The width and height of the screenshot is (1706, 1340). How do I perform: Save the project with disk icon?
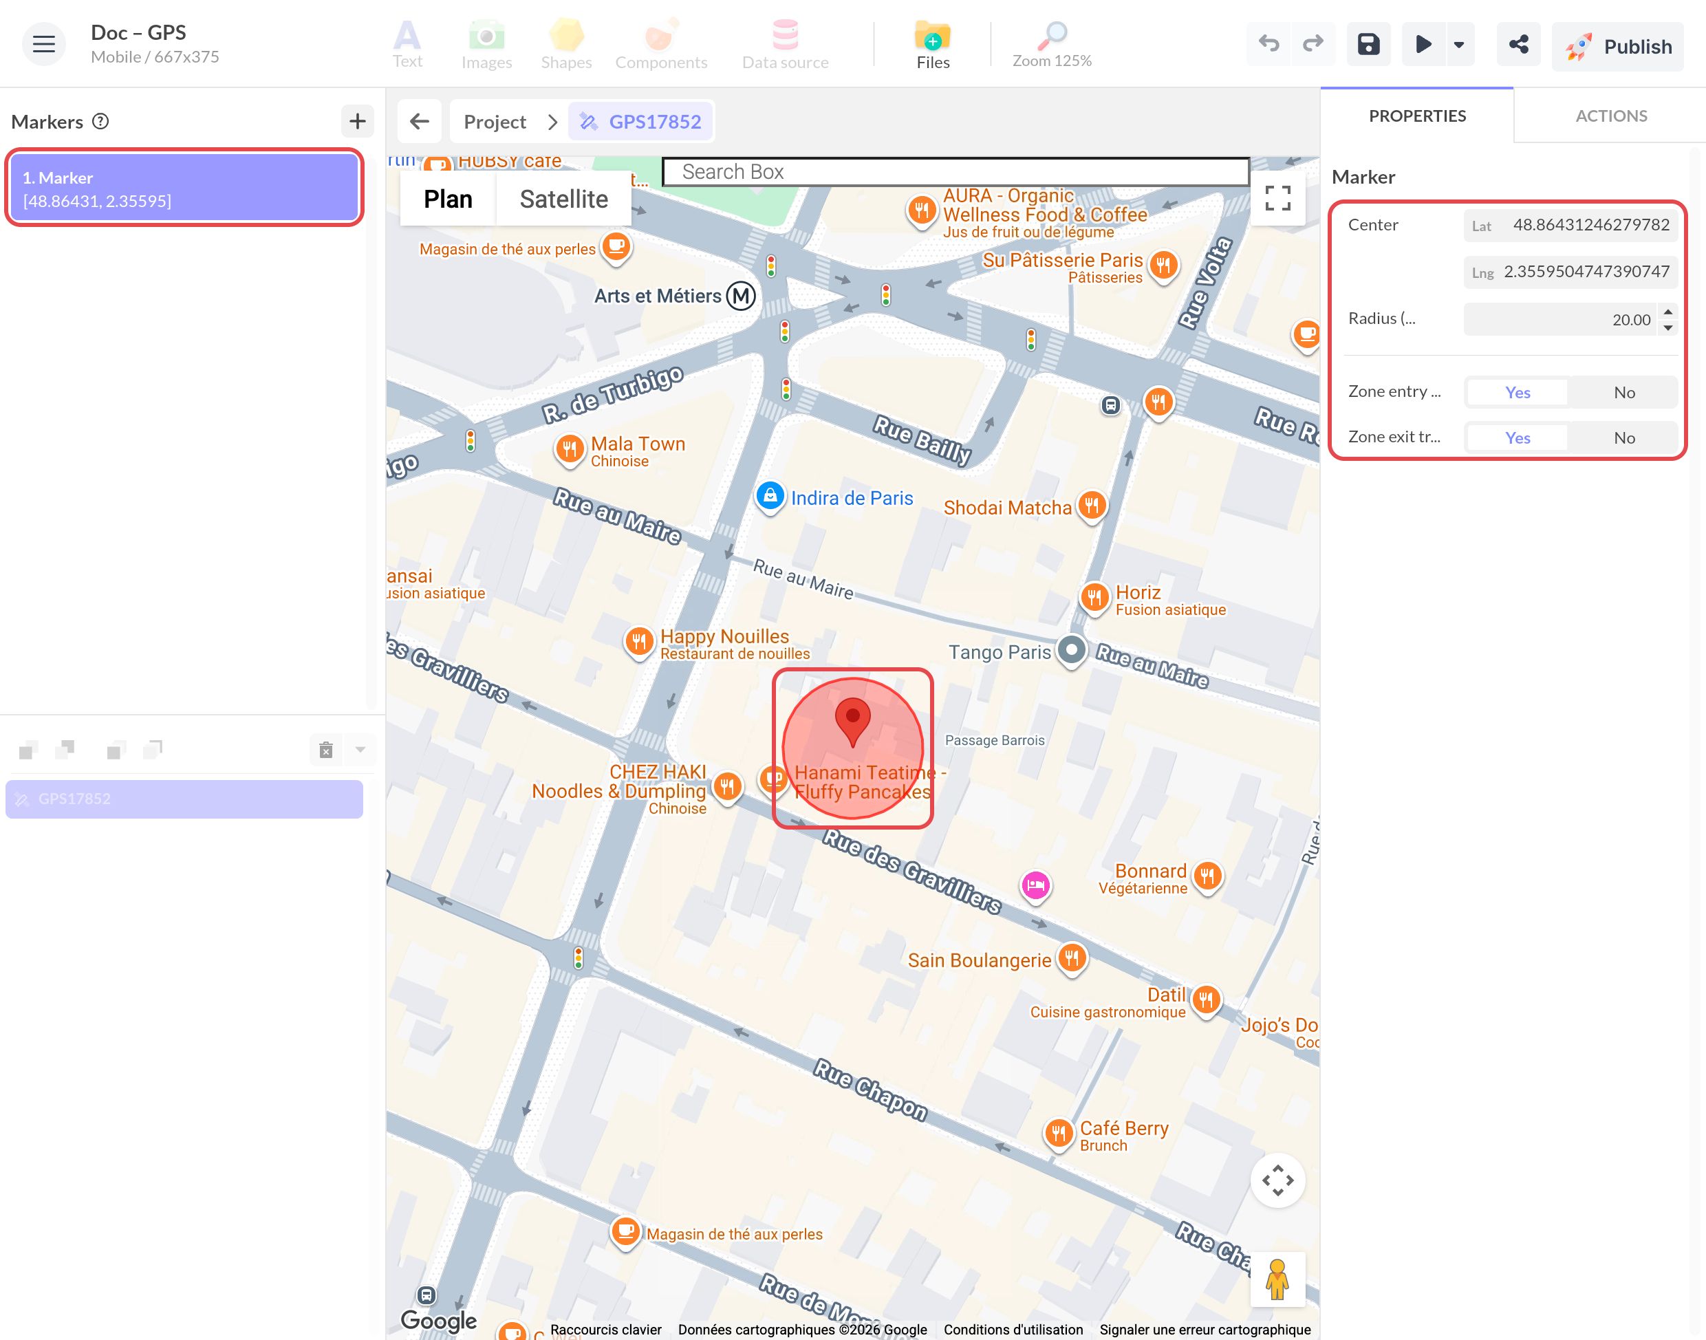1369,44
